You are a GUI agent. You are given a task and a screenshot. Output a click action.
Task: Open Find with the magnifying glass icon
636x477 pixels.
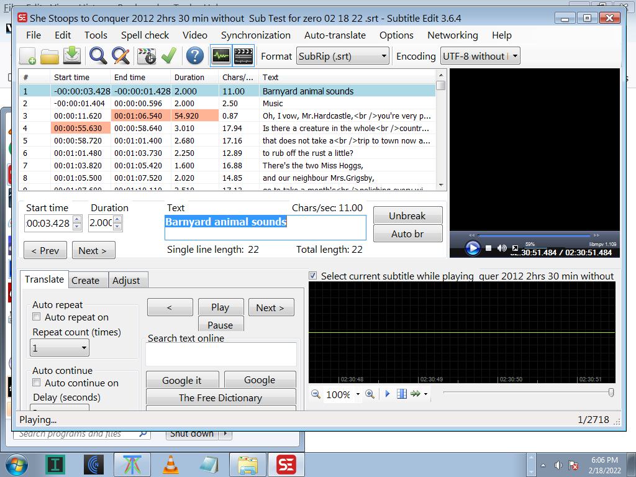[x=98, y=56]
